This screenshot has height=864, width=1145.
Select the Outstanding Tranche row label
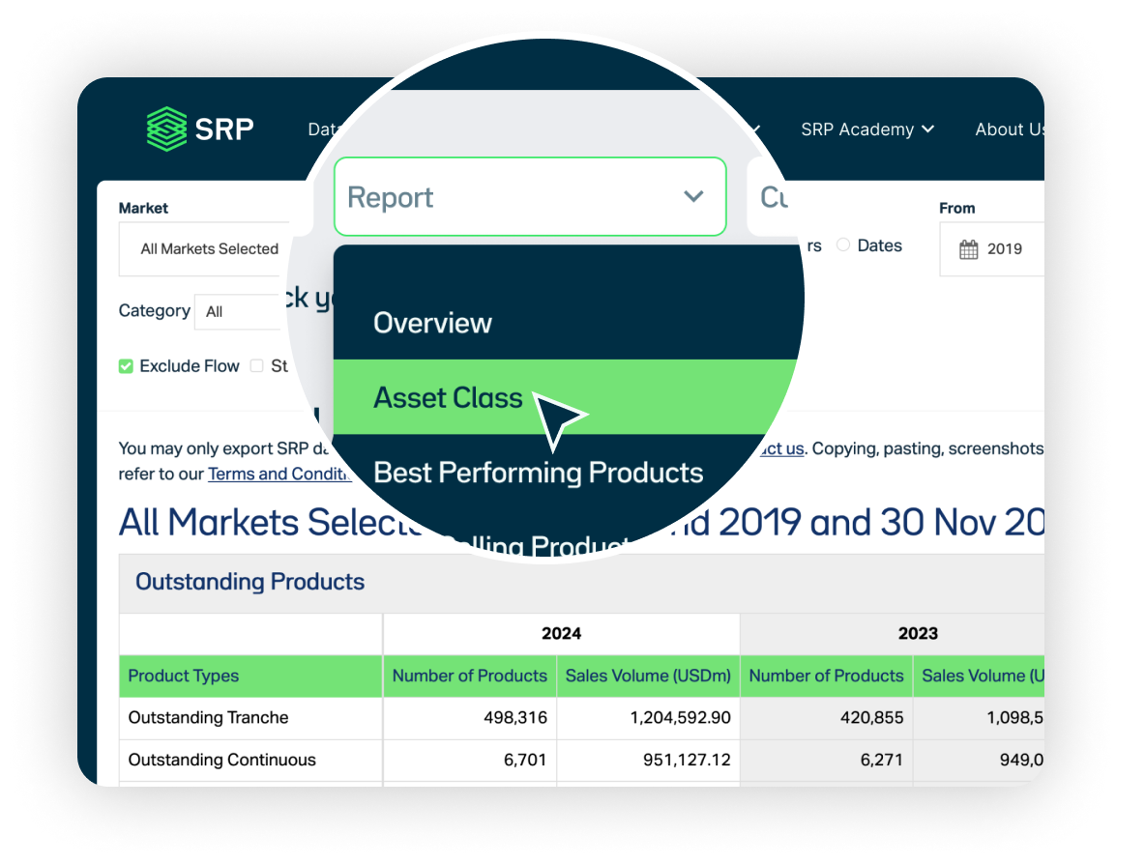208,717
